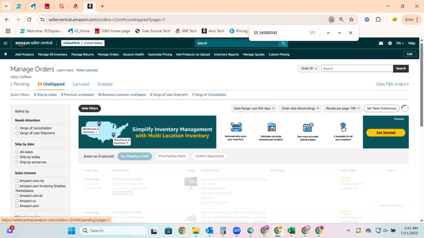Open the Seller Central mail messages icon

[381, 43]
